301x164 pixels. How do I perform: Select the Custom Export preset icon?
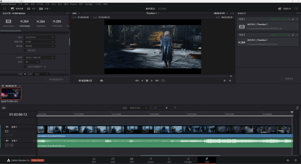tap(8, 21)
